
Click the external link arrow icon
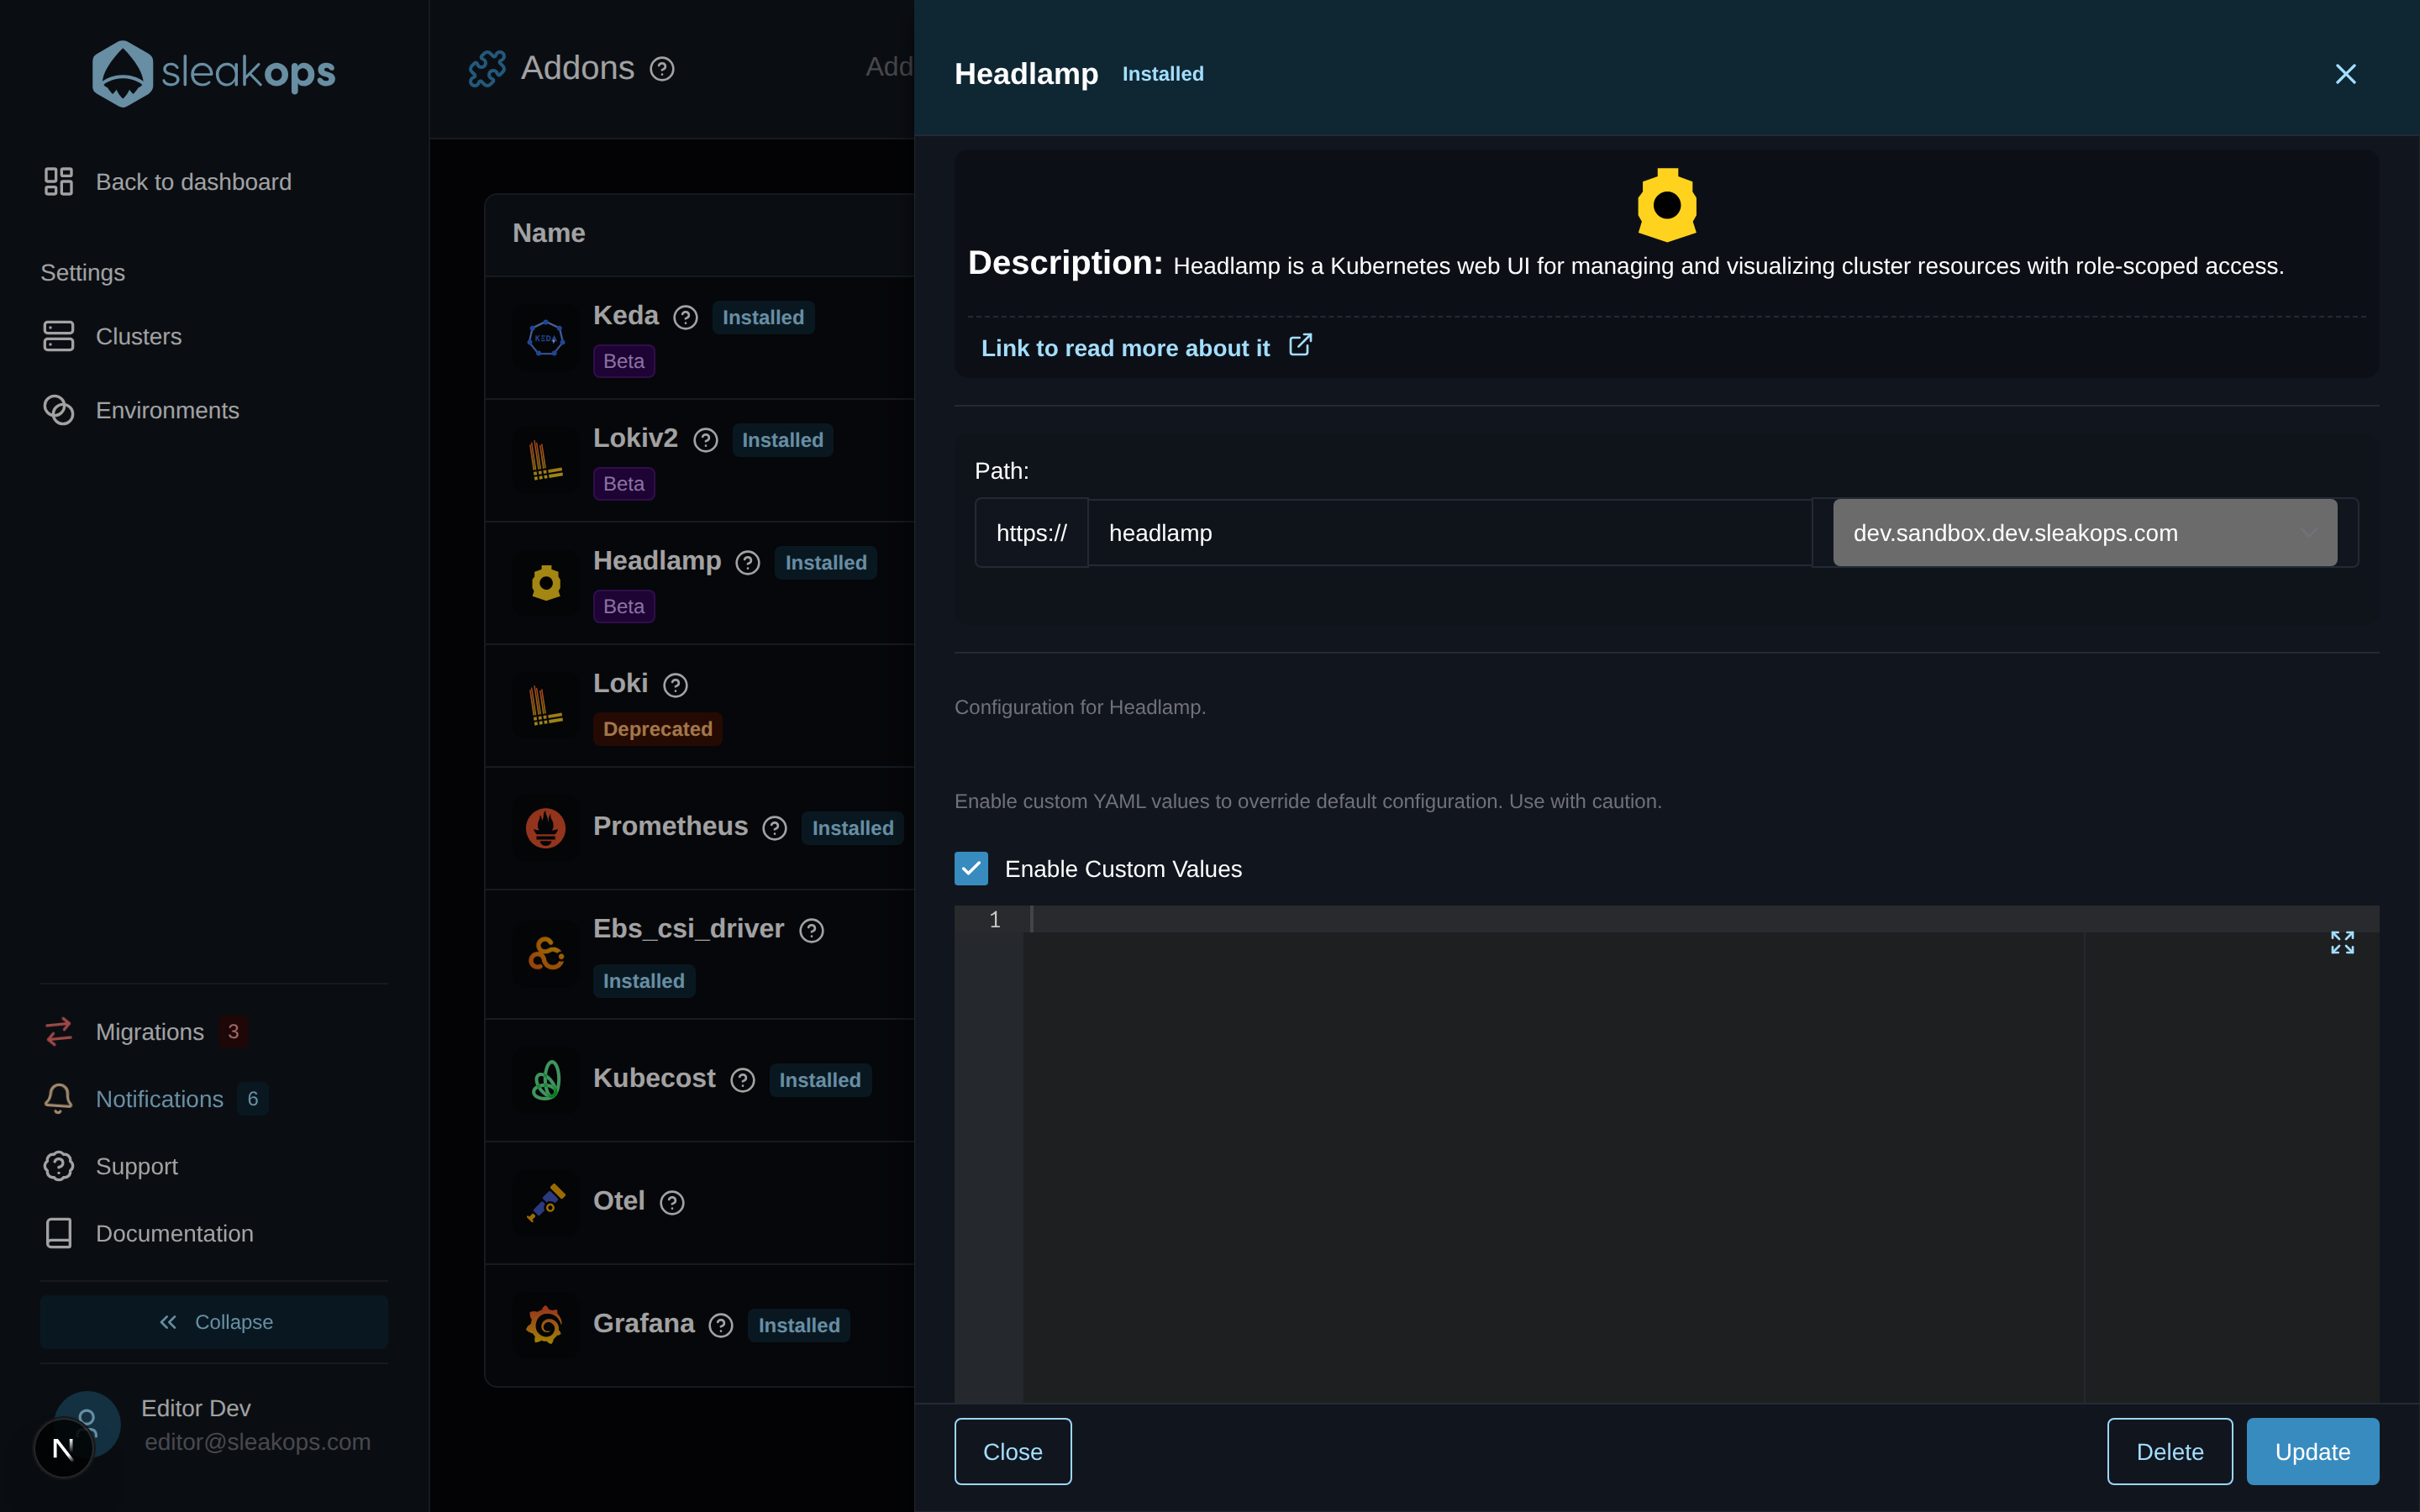(x=1300, y=345)
